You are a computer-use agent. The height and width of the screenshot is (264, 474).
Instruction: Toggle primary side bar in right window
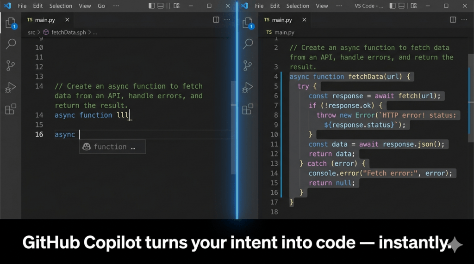(393, 6)
